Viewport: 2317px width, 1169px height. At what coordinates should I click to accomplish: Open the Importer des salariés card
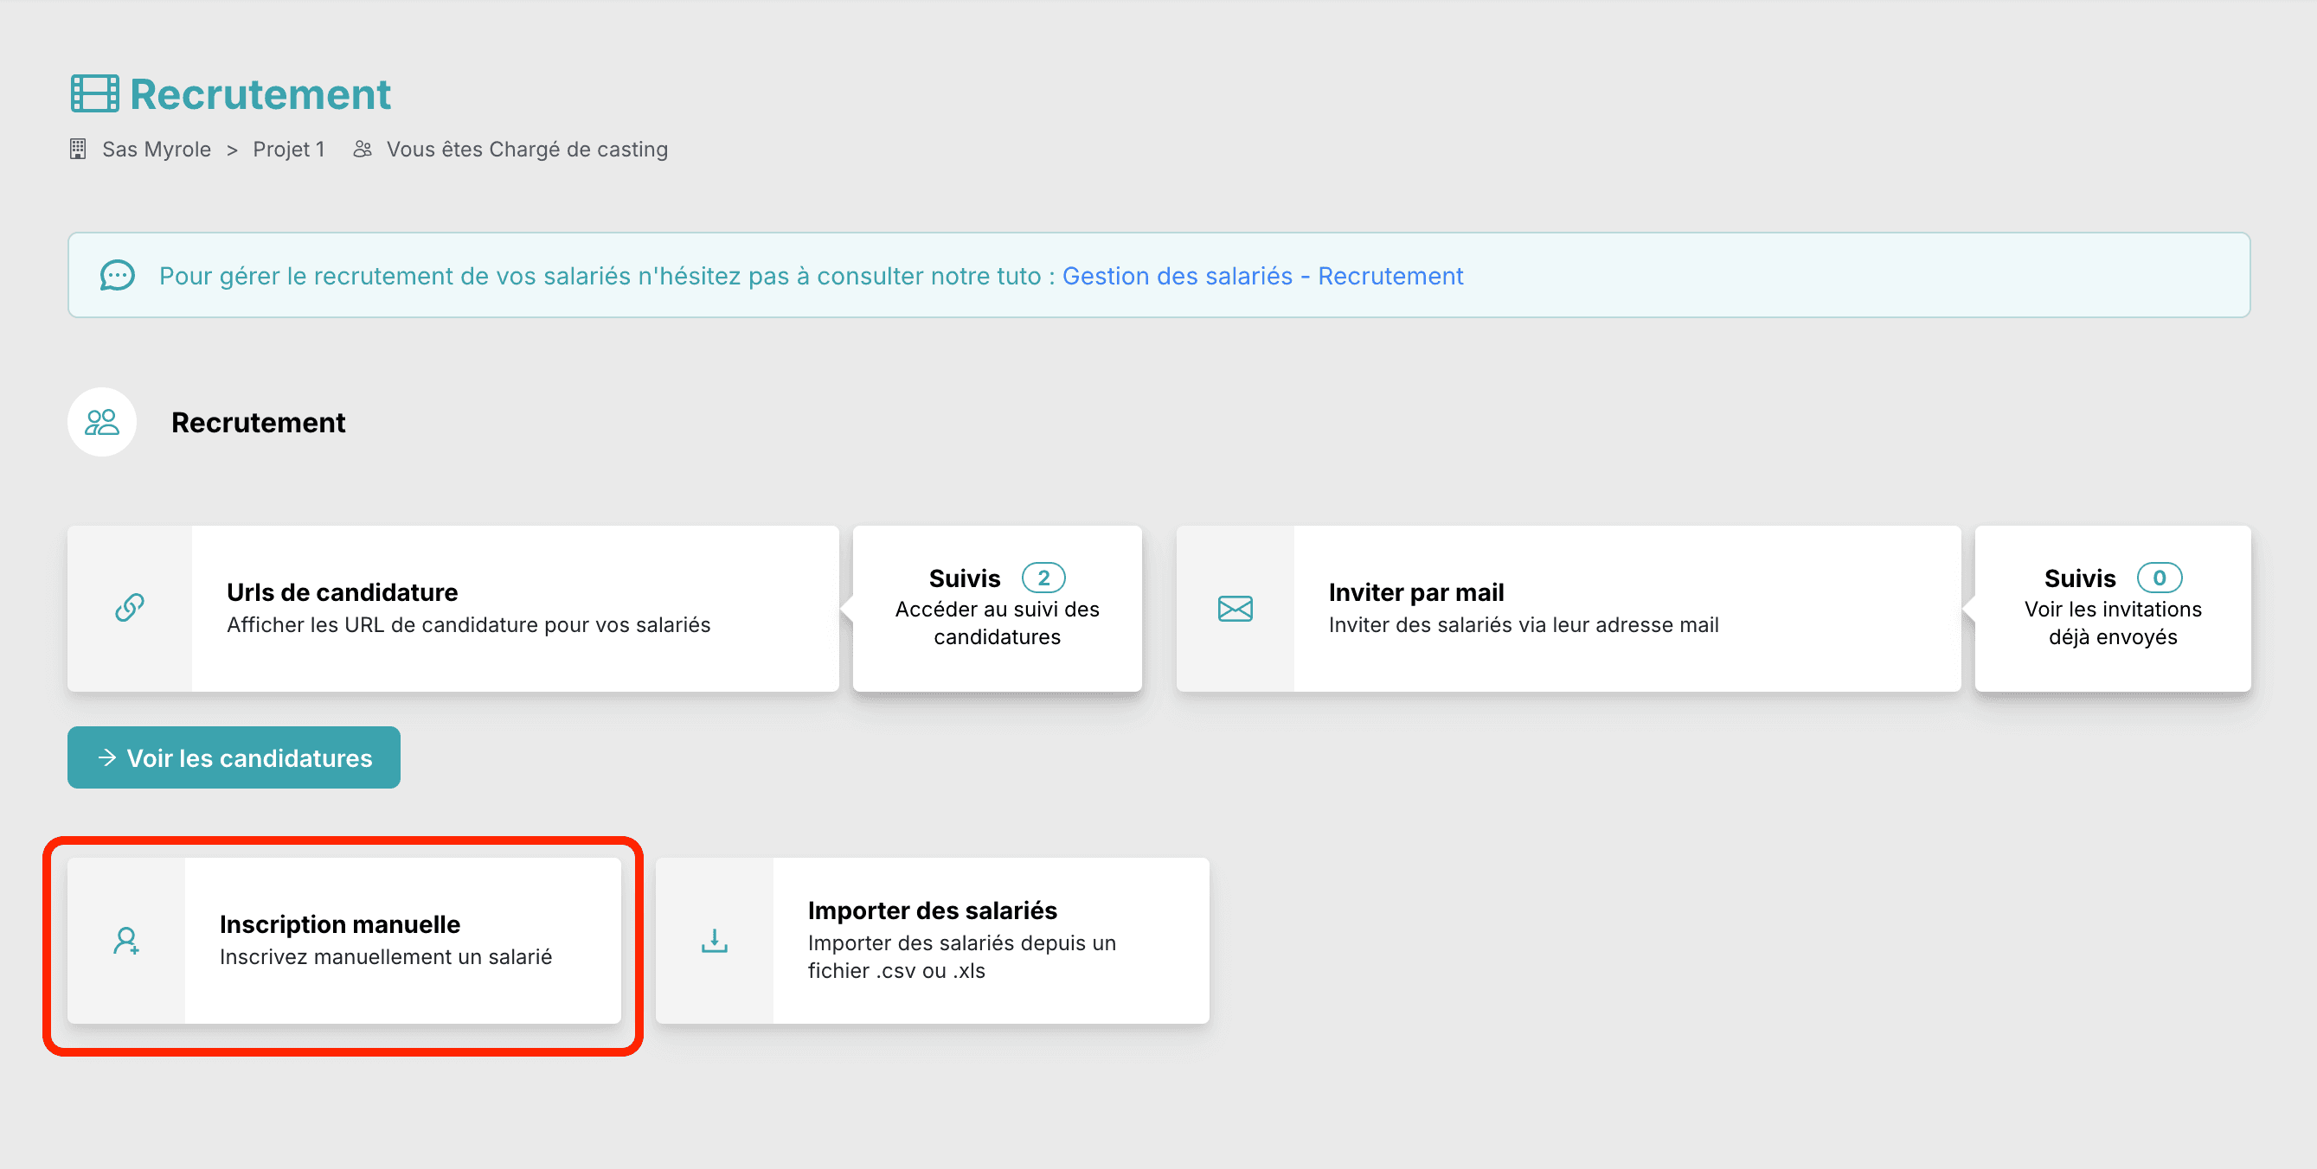click(x=932, y=941)
